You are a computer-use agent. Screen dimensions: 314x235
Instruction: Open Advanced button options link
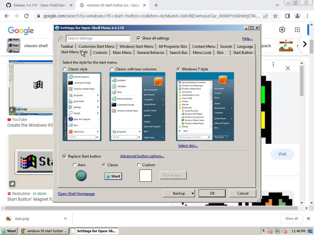tap(142, 156)
